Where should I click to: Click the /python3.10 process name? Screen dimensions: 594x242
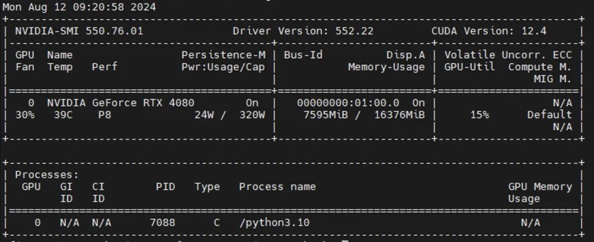click(274, 222)
